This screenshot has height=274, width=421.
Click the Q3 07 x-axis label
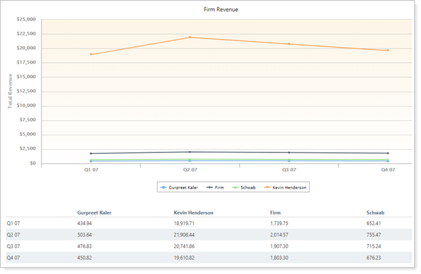[x=289, y=169]
